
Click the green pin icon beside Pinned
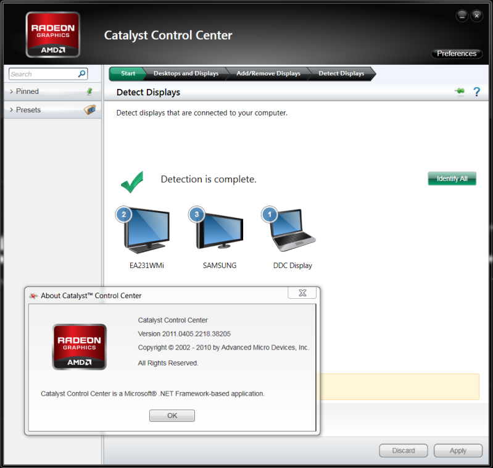pos(89,91)
